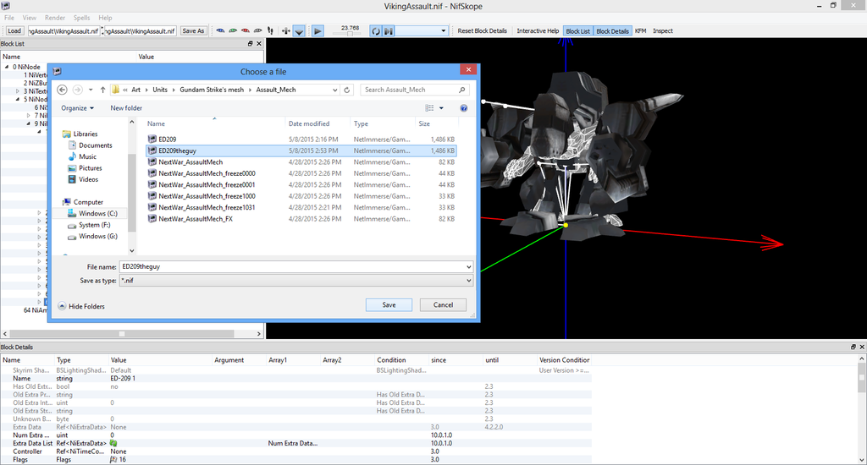Select the gray User view icon in toolbar
867x465 pixels.
tap(257, 31)
